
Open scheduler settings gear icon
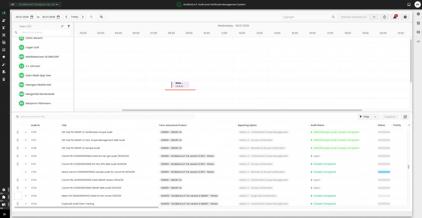click(x=405, y=17)
